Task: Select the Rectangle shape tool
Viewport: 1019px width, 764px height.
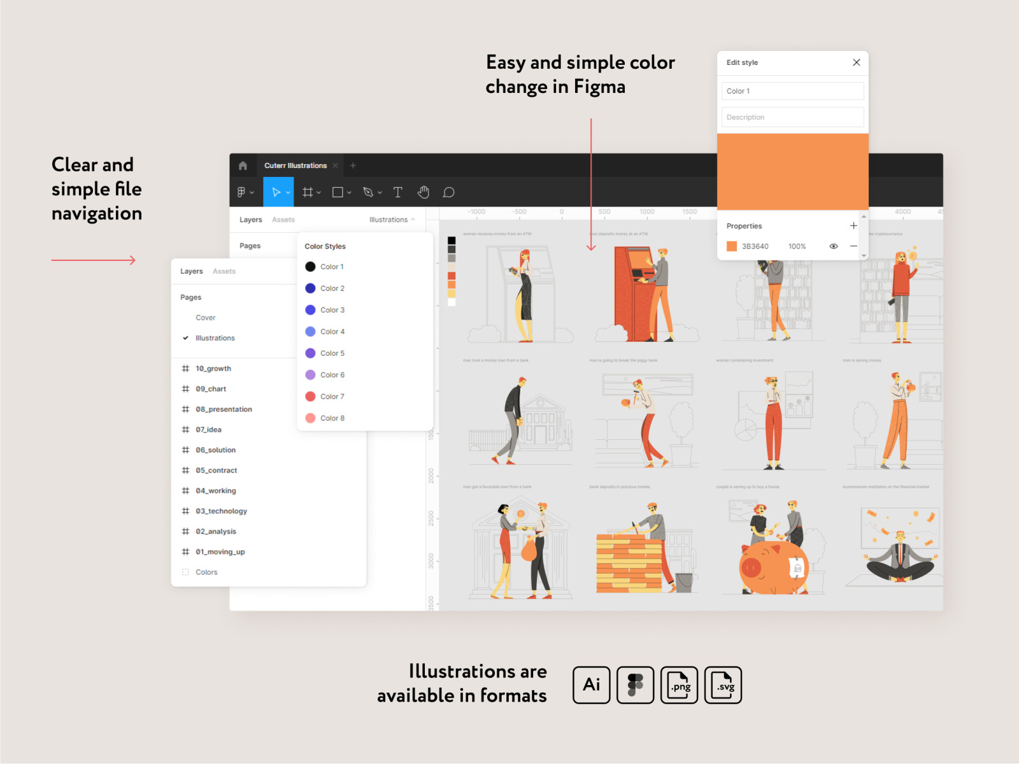Action: click(x=338, y=192)
